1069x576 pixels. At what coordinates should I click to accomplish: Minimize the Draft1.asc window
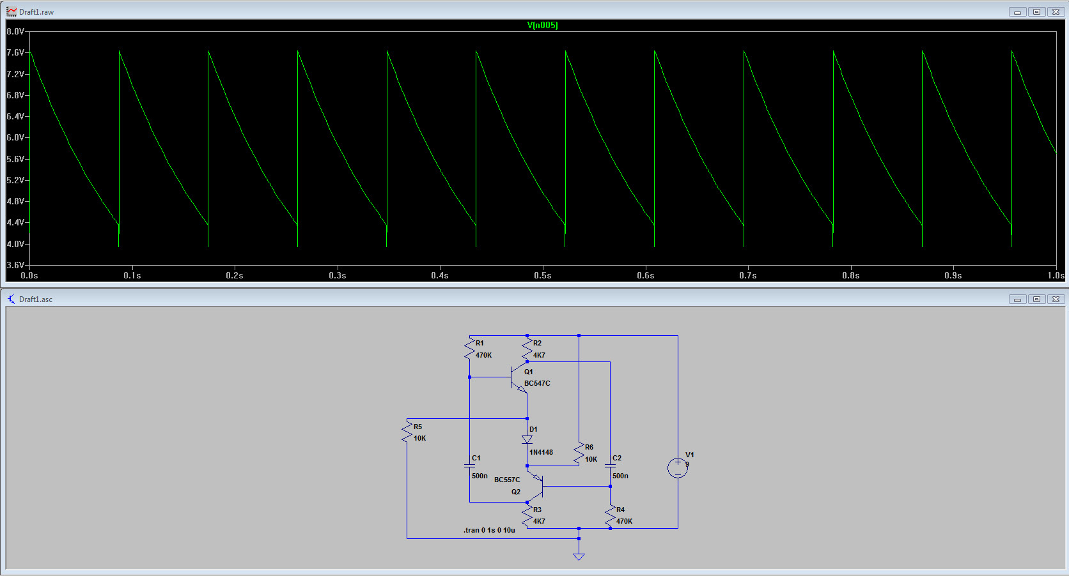[1017, 299]
